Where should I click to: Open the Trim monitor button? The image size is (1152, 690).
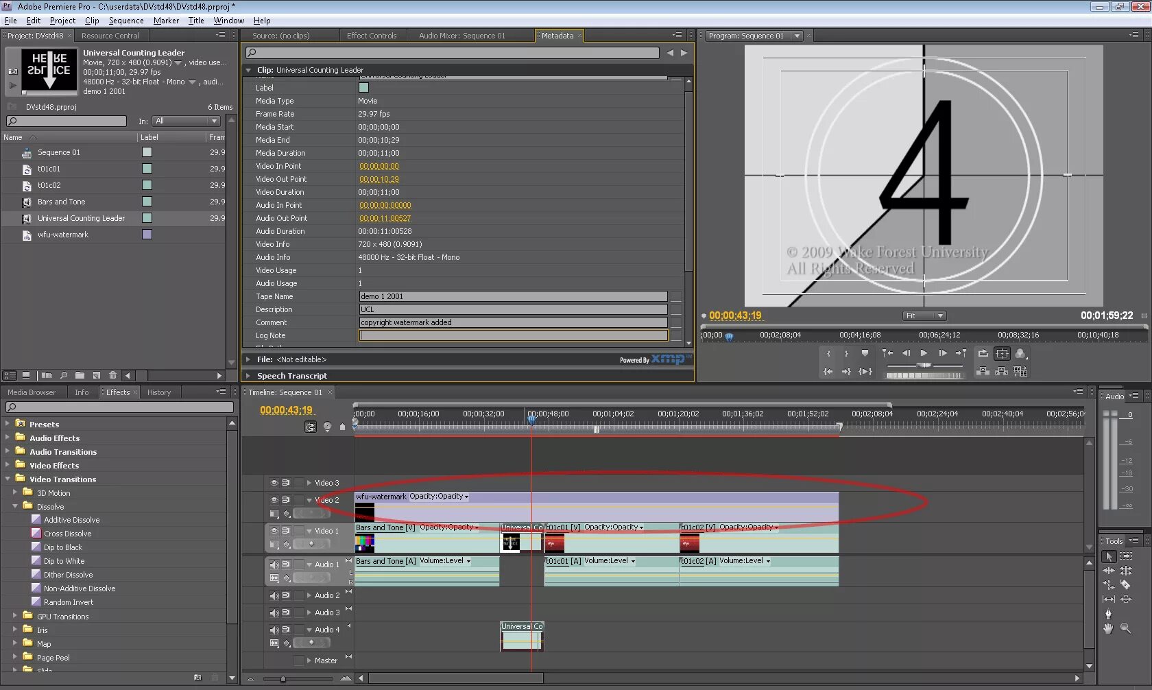pyautogui.click(x=1020, y=371)
